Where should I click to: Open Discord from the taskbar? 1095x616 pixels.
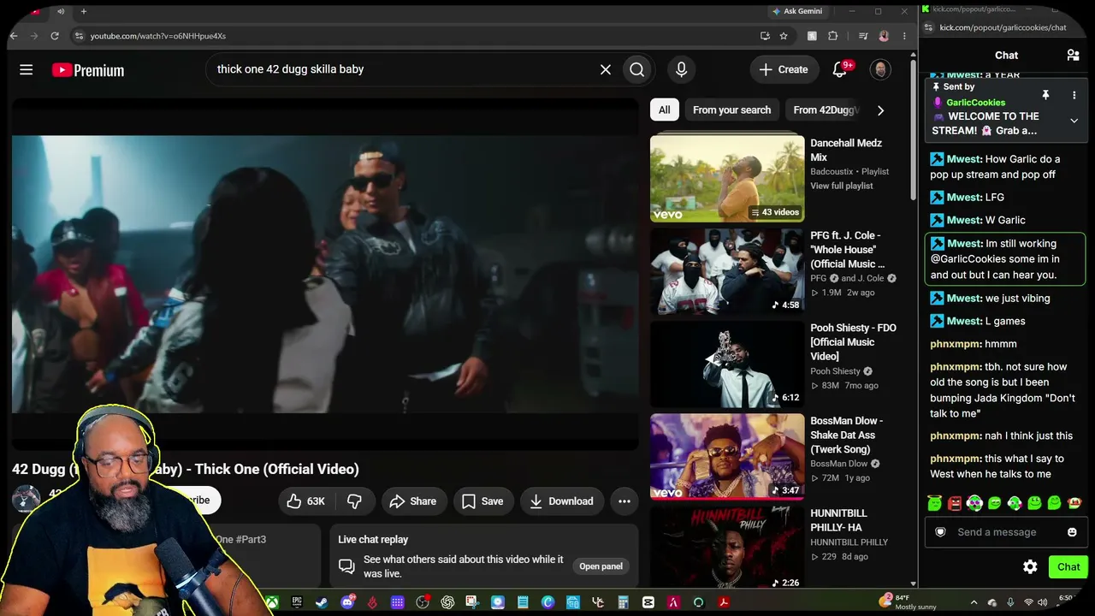(x=347, y=602)
